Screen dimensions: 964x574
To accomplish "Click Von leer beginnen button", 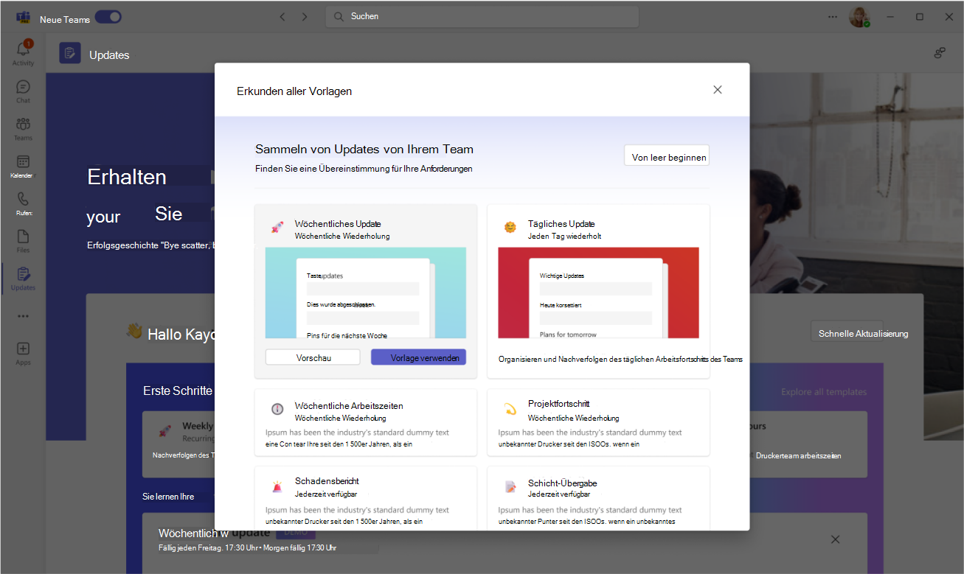I will [667, 156].
